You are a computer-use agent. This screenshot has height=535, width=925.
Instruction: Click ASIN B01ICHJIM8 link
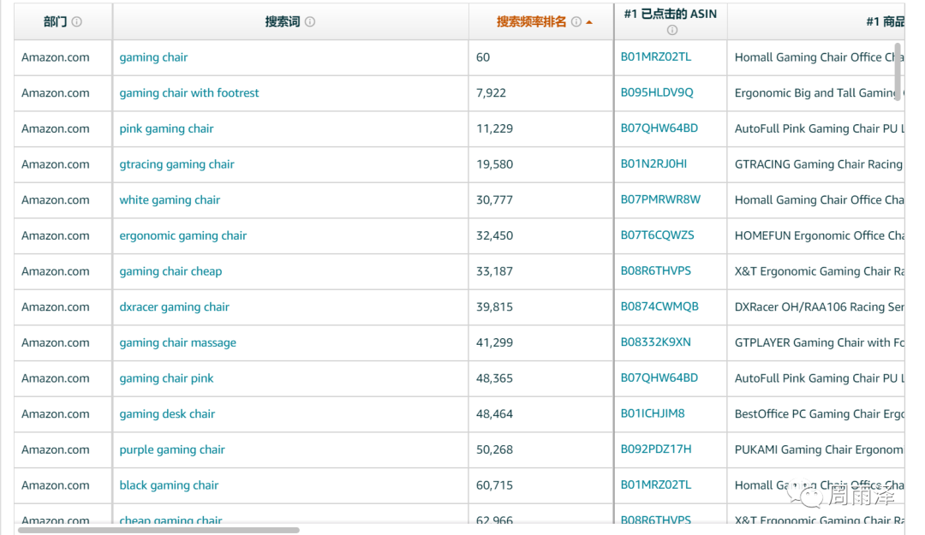pyautogui.click(x=653, y=413)
